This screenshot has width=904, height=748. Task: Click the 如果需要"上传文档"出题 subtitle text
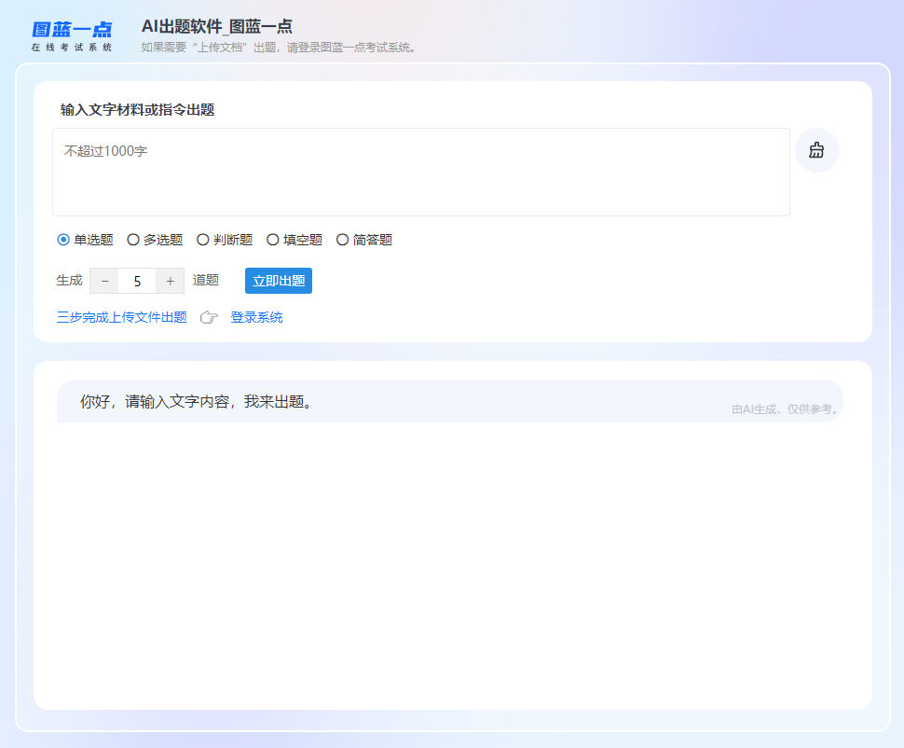279,48
